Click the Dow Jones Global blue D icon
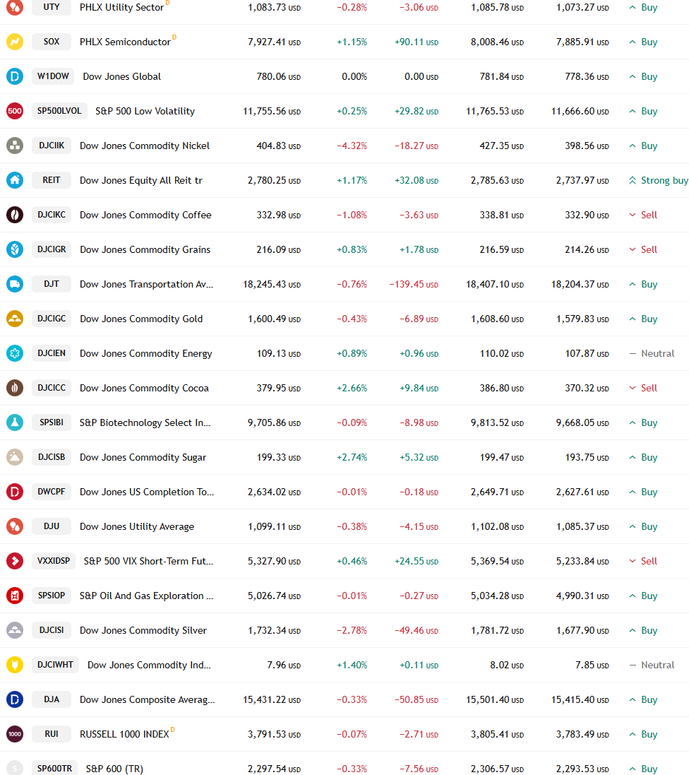This screenshot has height=775, width=689. tap(15, 76)
